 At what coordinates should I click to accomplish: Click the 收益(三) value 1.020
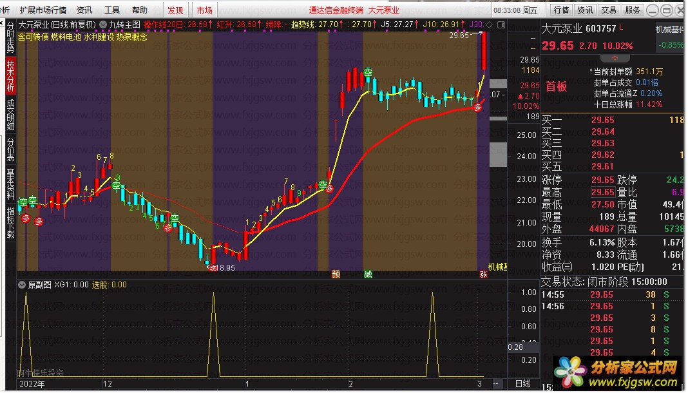(x=603, y=267)
